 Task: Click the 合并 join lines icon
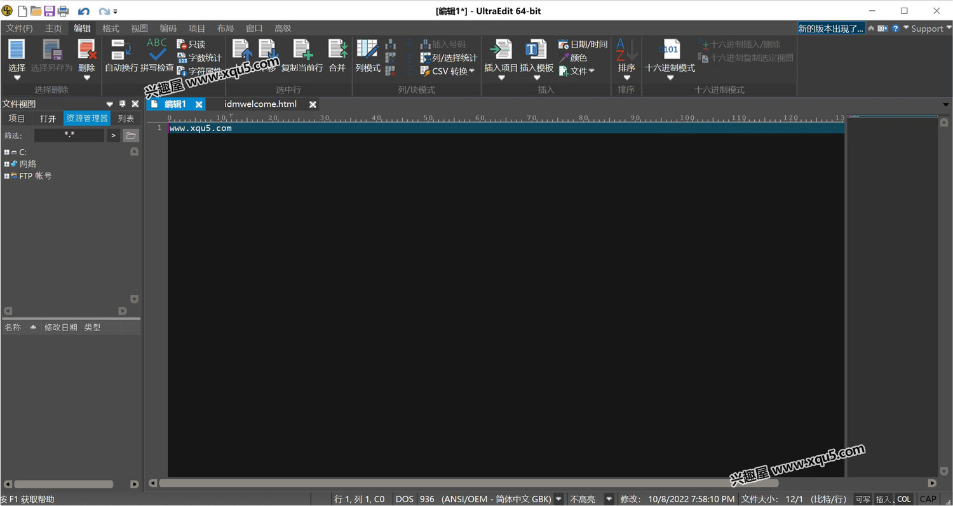[x=337, y=50]
